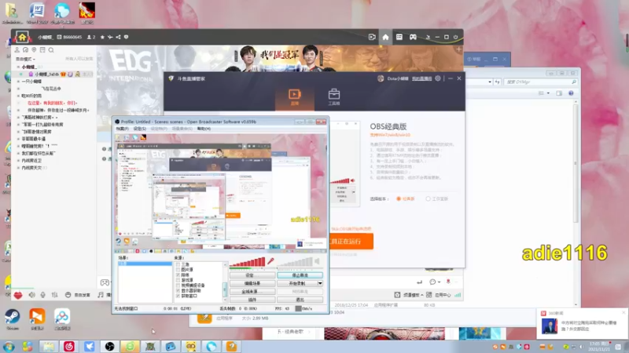This screenshot has width=629, height=353.
Task: Click the person icon in YY sidebar toolbar
Action: point(17,50)
